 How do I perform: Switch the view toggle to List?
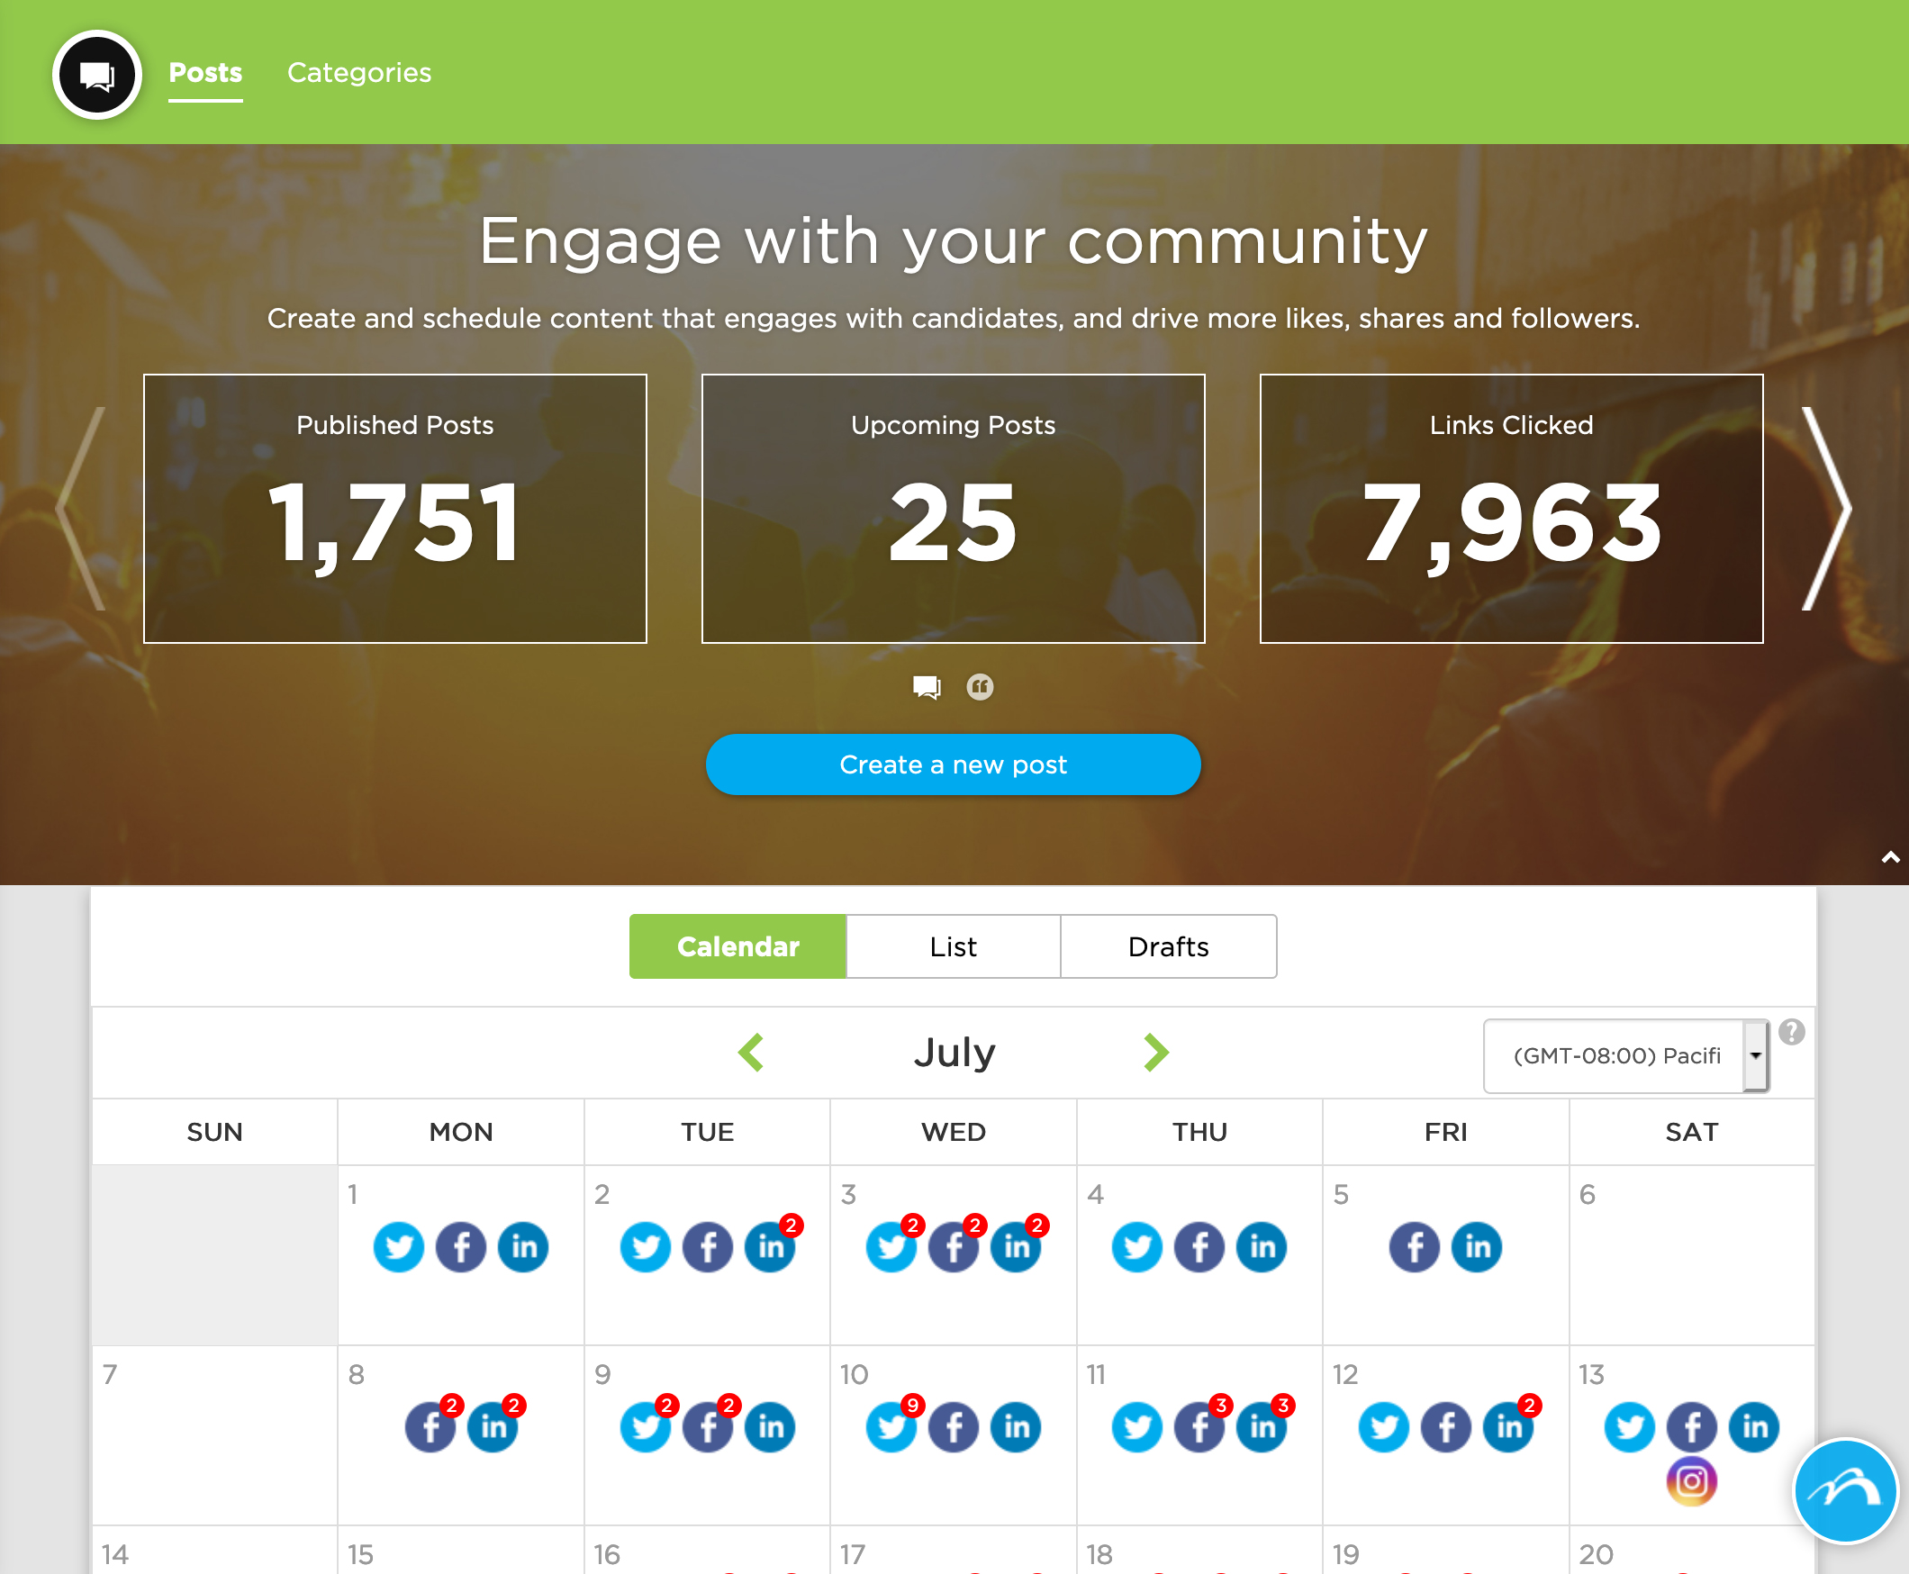[x=953, y=946]
